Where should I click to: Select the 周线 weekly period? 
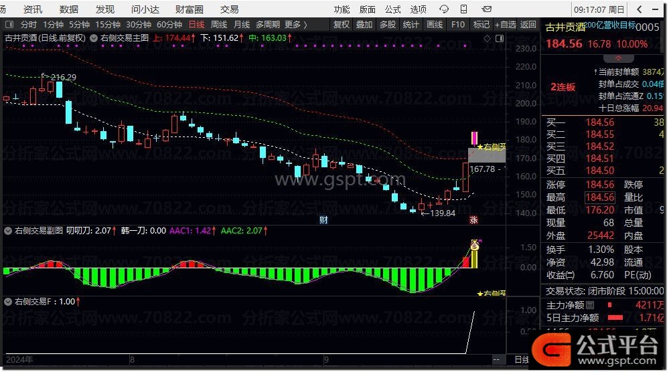(219, 25)
